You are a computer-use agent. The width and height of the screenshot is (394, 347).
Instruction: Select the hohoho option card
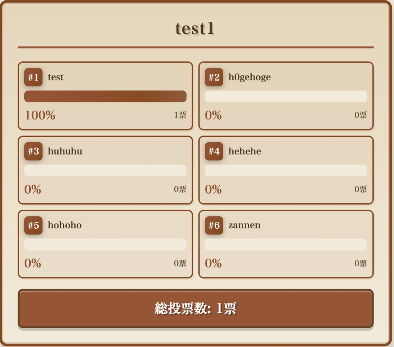[105, 244]
